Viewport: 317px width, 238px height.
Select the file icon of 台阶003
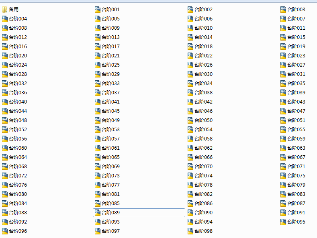point(283,10)
